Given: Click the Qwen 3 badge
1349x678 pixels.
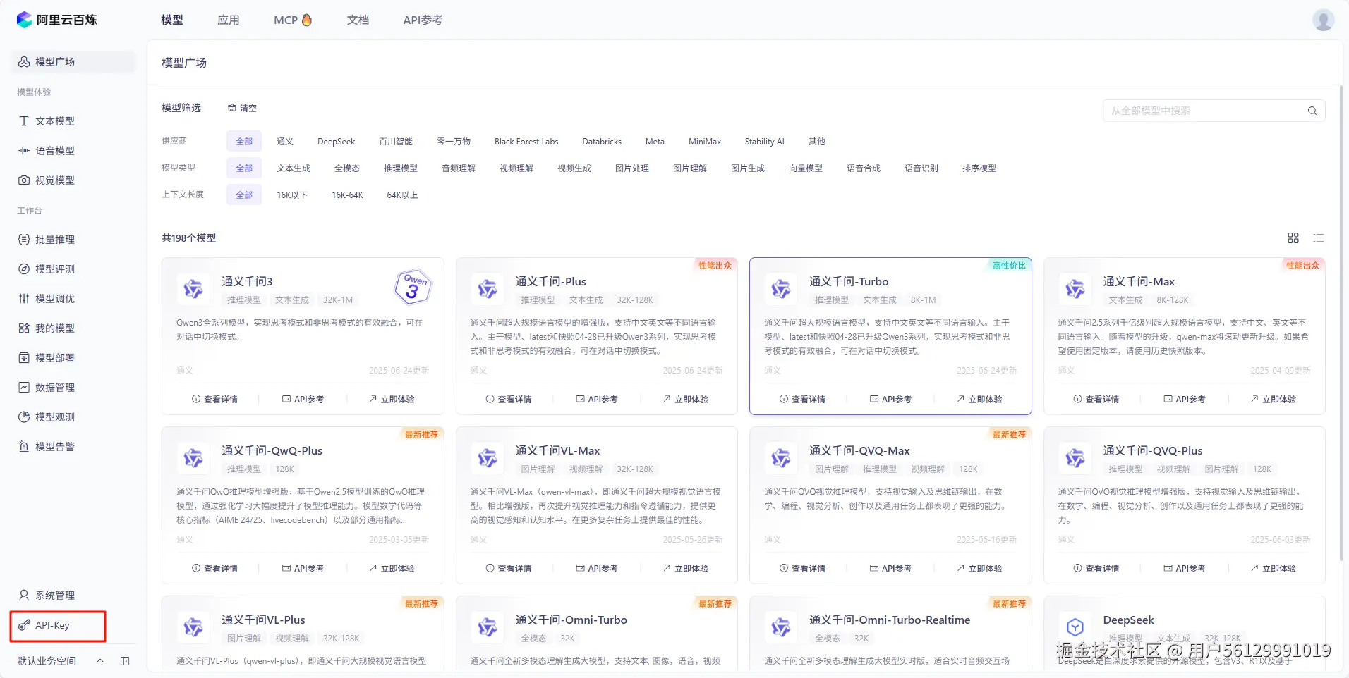Looking at the screenshot, I should click(x=413, y=286).
